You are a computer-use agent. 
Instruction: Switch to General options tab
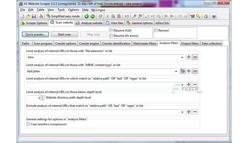pos(140,23)
